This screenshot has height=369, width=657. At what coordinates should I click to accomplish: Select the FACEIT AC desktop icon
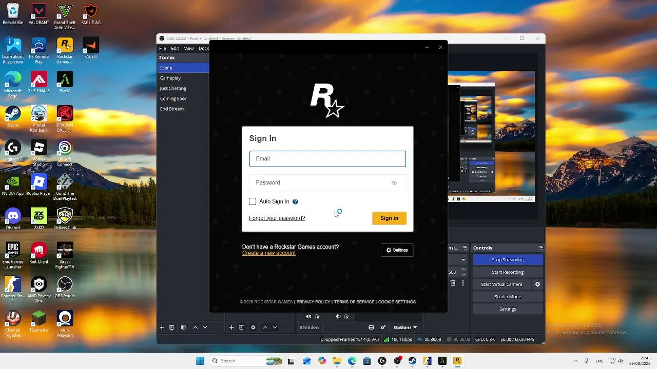pos(91,15)
